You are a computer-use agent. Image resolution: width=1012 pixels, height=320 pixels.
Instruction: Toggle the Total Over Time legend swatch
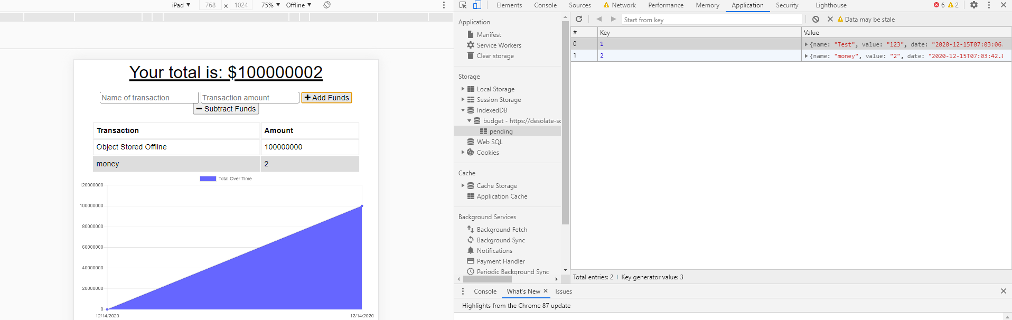[x=208, y=178]
